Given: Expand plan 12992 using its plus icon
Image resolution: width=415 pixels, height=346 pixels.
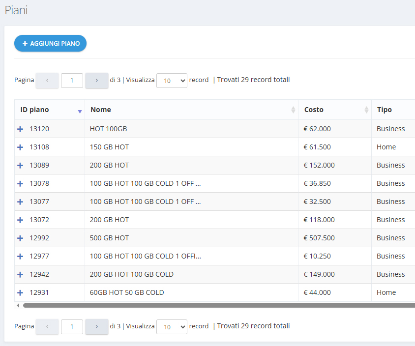Looking at the screenshot, I should [x=20, y=238].
